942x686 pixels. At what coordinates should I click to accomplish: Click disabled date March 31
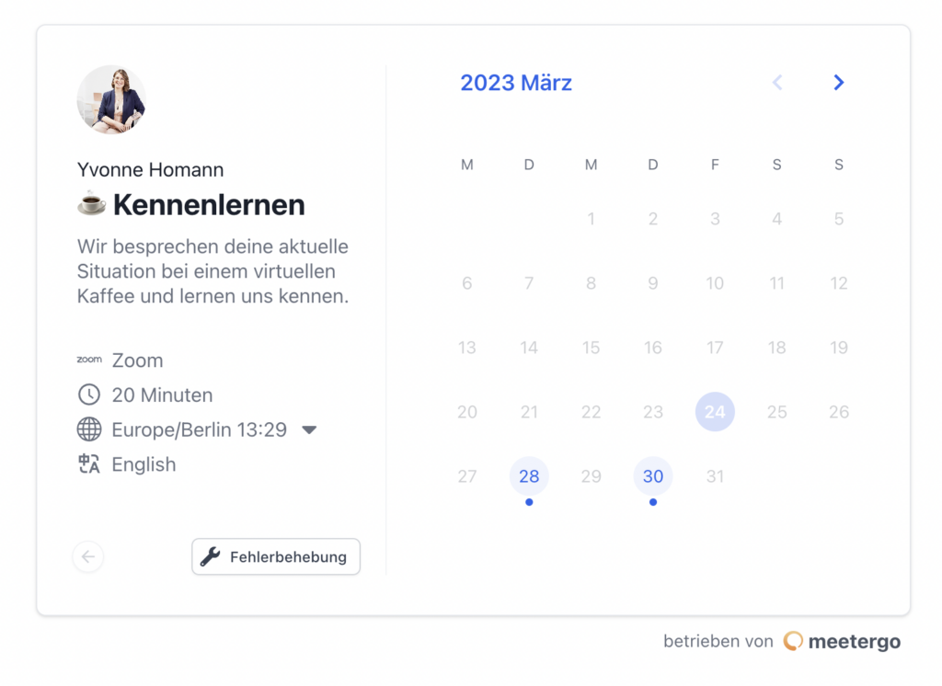(x=715, y=476)
